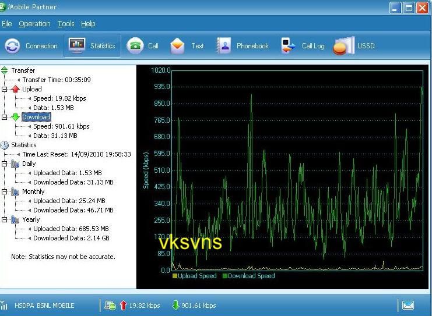Select the Daily tree label
The width and height of the screenshot is (432, 316).
point(29,164)
